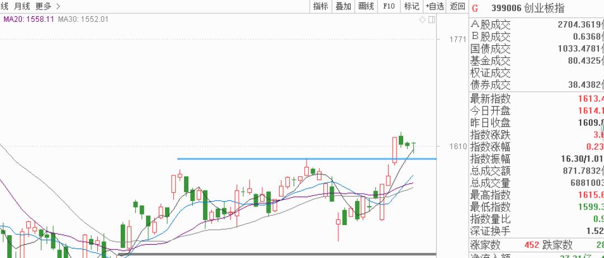Click the red G icon beside 399006
Viewport: 604px width, 258px height.
point(475,8)
